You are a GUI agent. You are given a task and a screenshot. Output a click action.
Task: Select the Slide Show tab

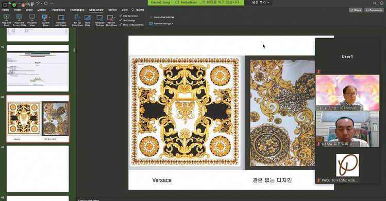96,10
